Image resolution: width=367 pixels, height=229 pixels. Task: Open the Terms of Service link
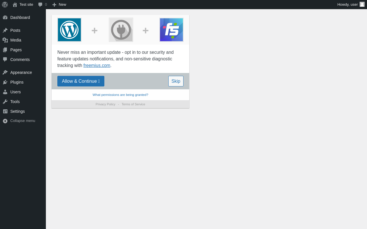[133, 104]
